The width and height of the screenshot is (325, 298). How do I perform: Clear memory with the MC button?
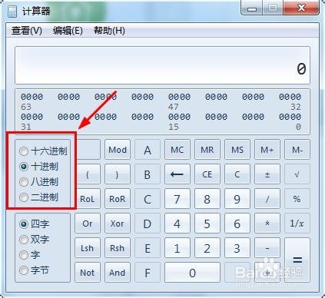tap(177, 150)
